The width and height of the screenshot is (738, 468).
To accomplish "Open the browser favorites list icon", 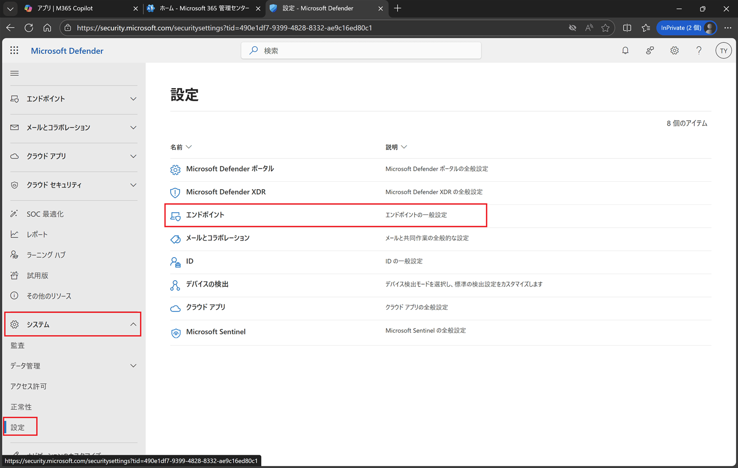I will (646, 28).
